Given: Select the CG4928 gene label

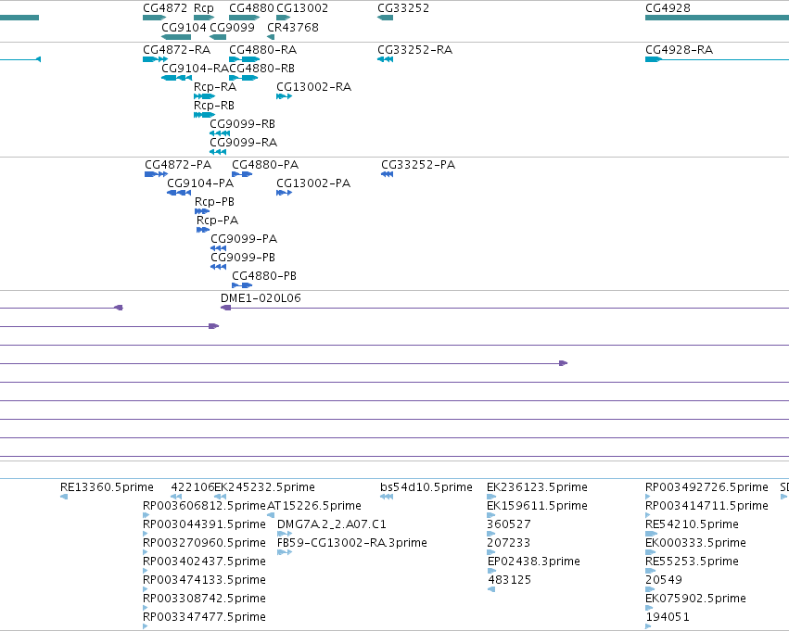Looking at the screenshot, I should pos(668,8).
